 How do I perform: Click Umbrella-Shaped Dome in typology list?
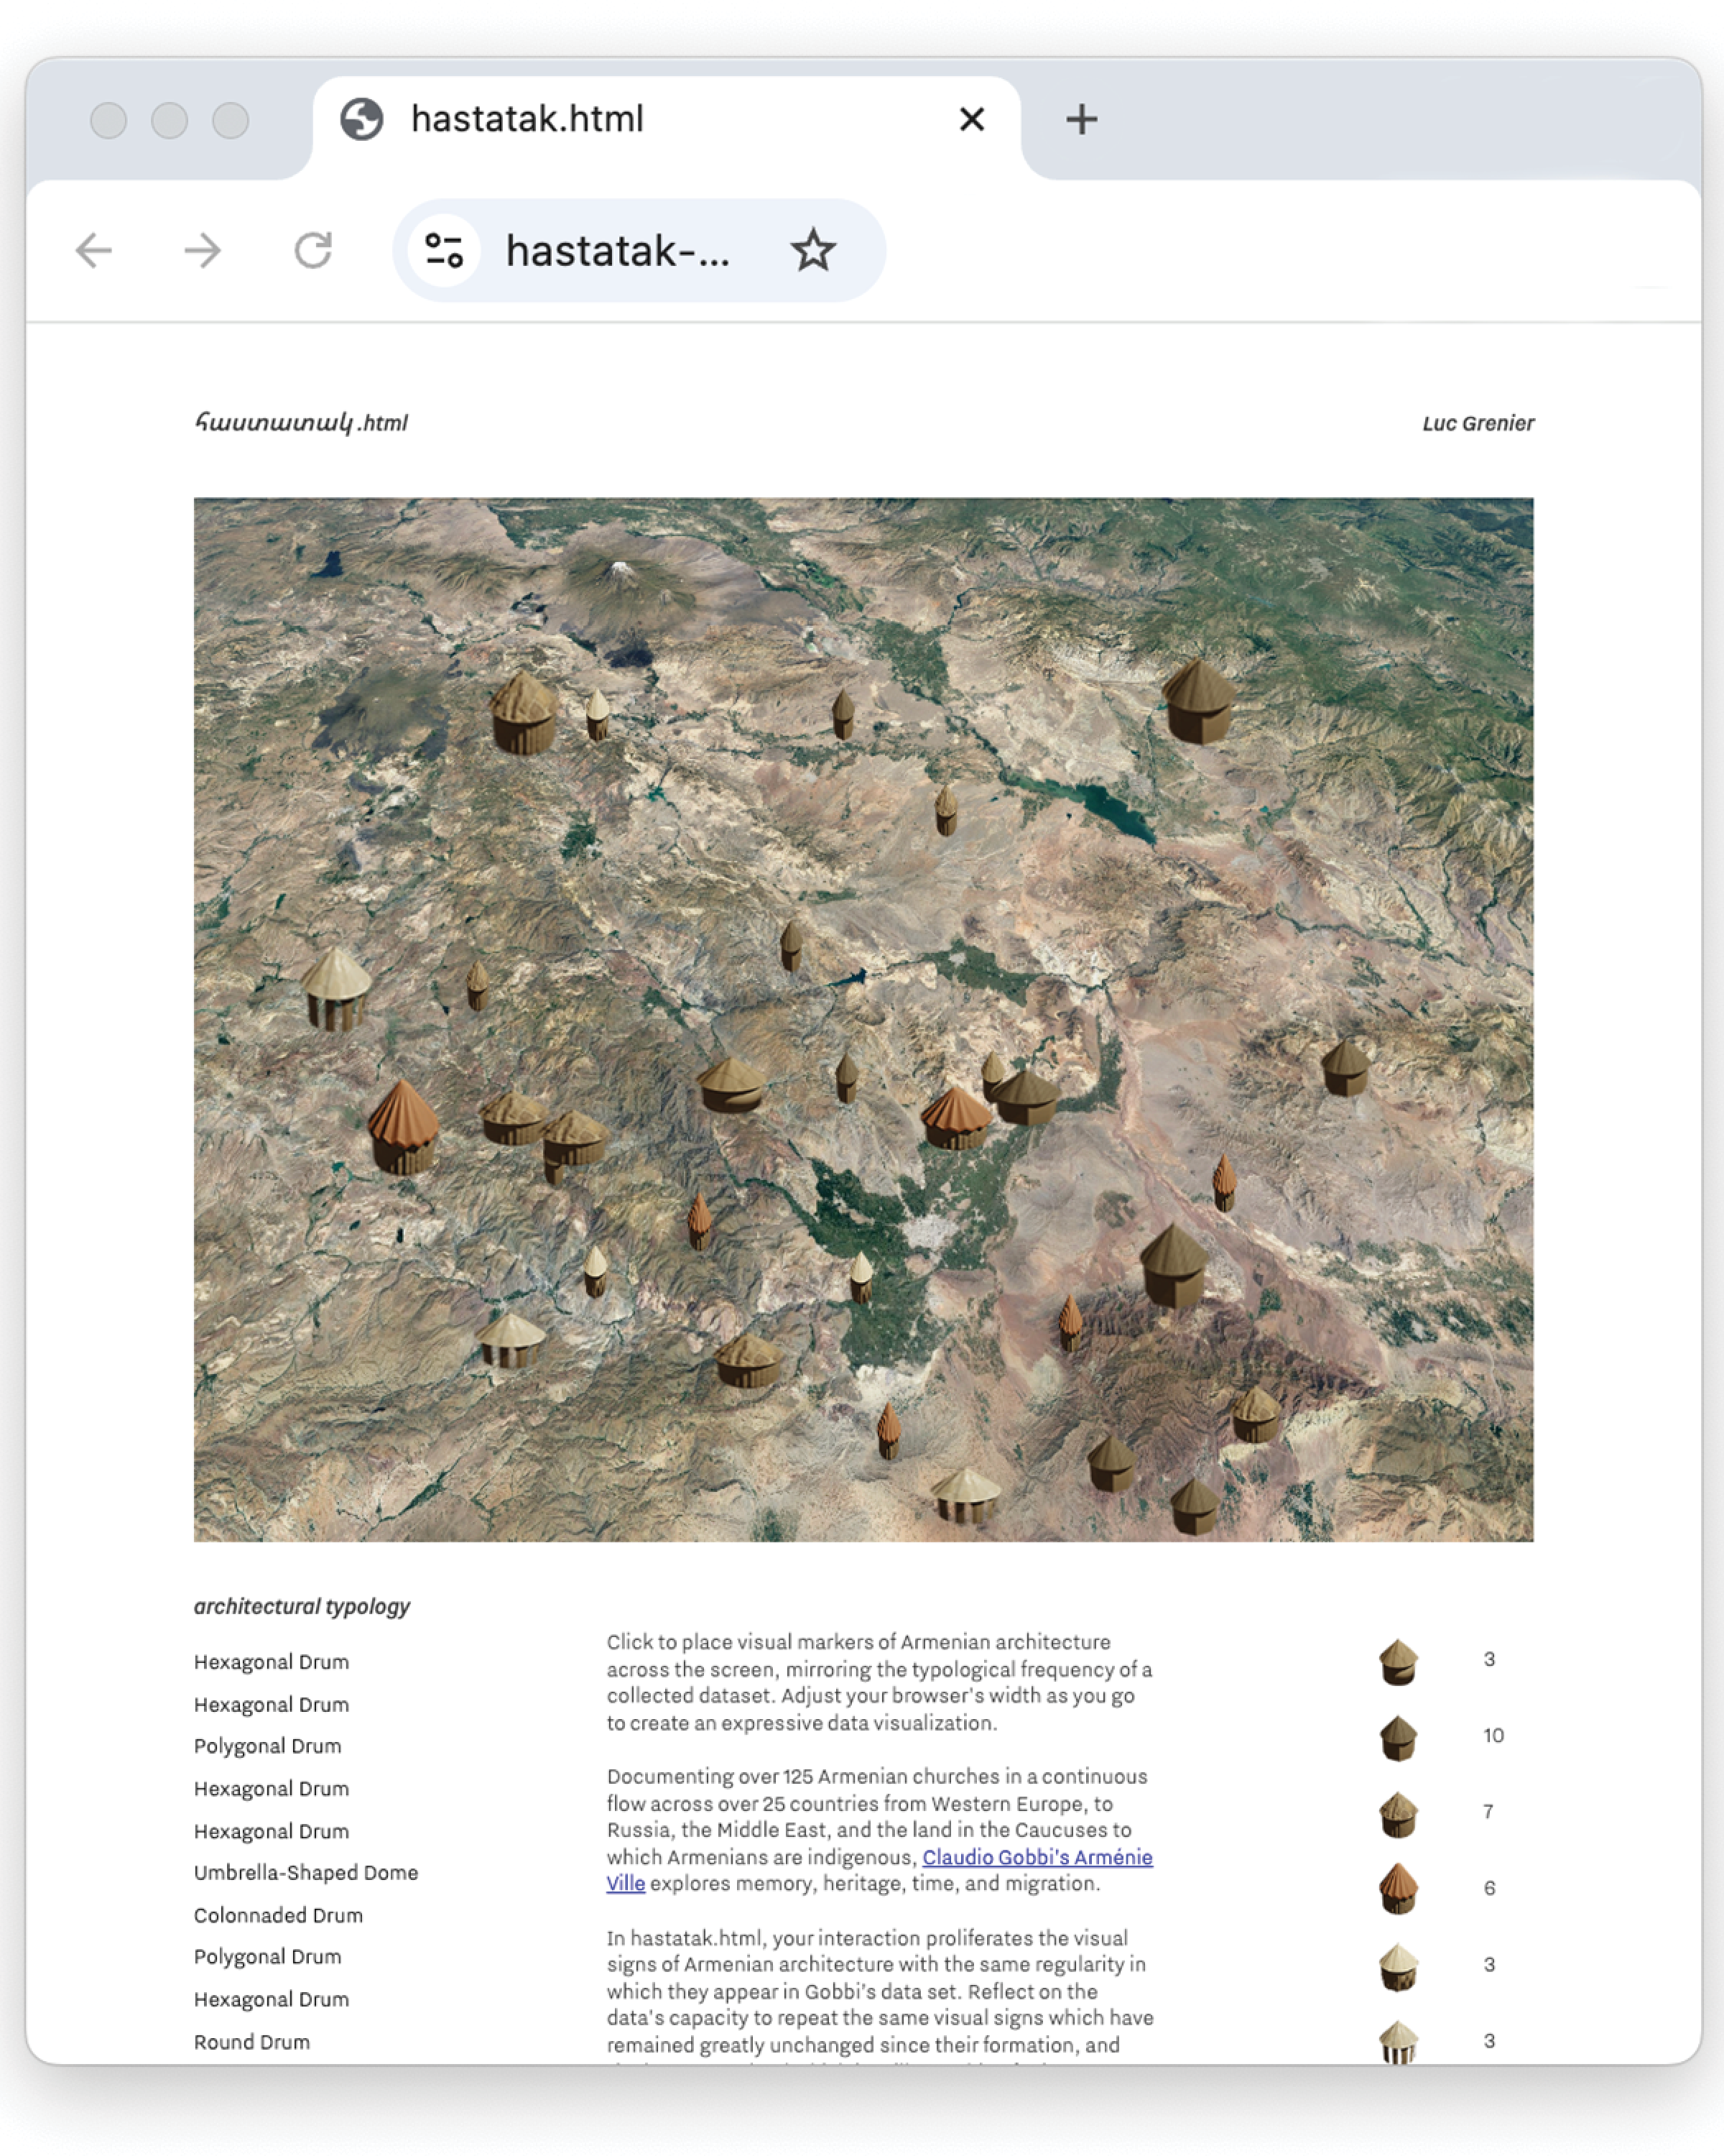click(x=306, y=1872)
